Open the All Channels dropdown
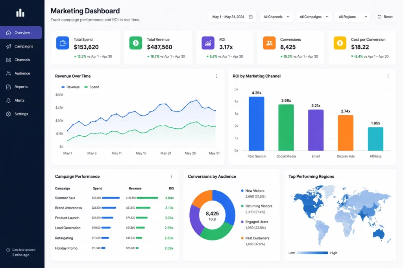 [x=276, y=16]
